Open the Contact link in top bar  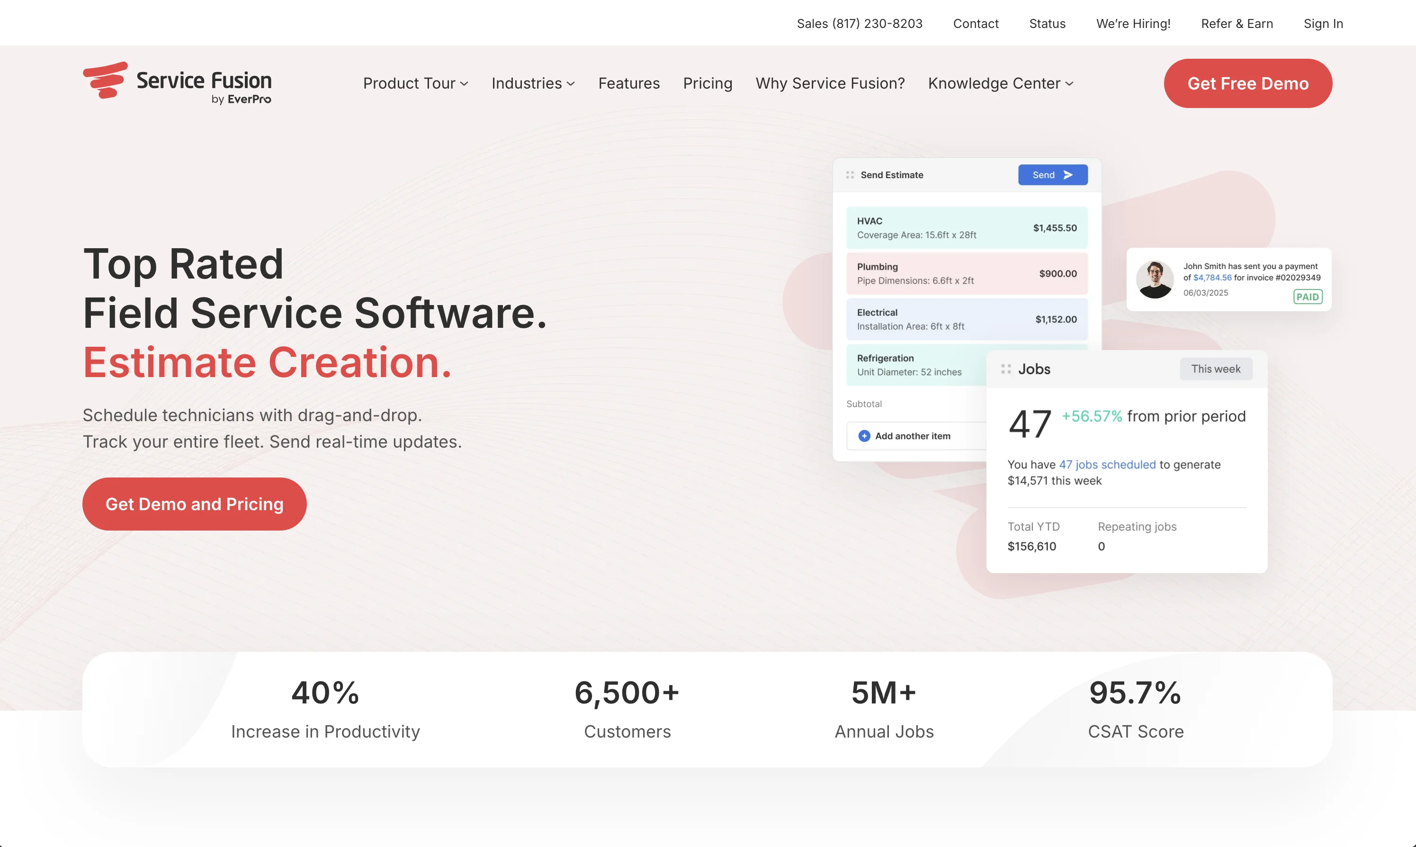tap(976, 23)
